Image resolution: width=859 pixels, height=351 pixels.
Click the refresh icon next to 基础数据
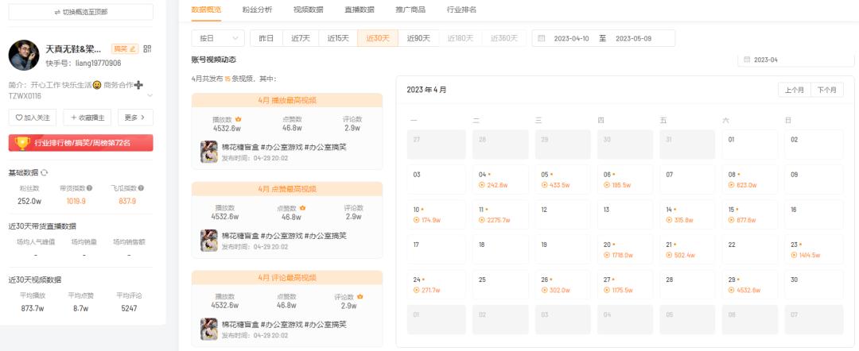(45, 173)
